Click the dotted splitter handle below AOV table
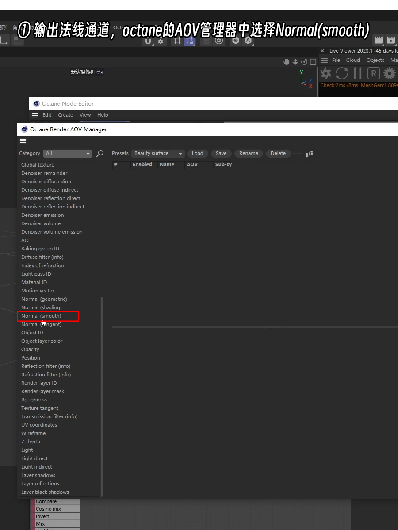The height and width of the screenshot is (530, 398). pyautogui.click(x=270, y=327)
